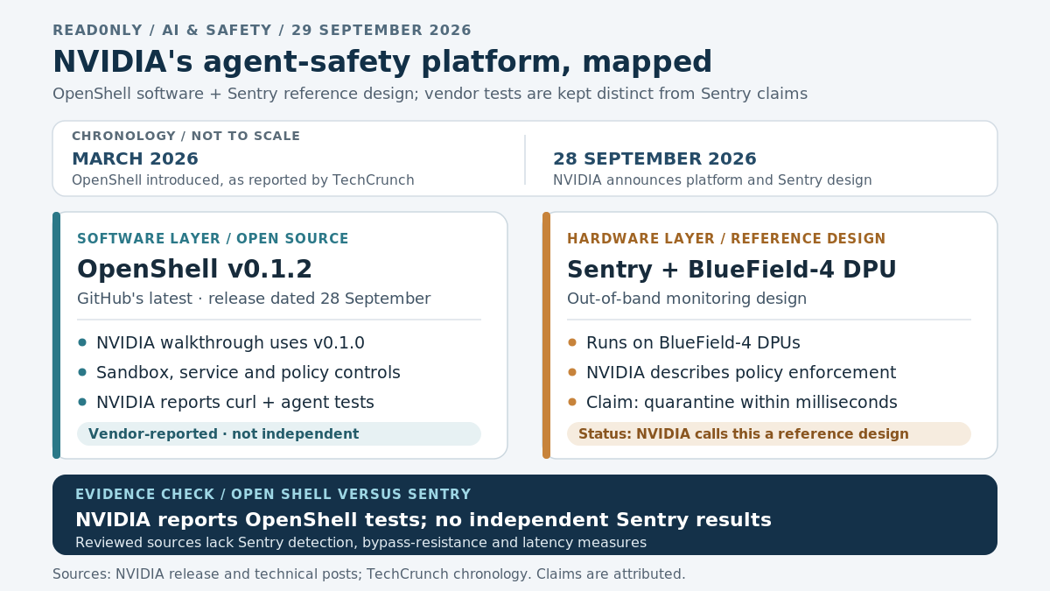The image size is (1050, 591).
Task: Click the 'no independent Sentry results' banner headline
Action: tap(423, 520)
